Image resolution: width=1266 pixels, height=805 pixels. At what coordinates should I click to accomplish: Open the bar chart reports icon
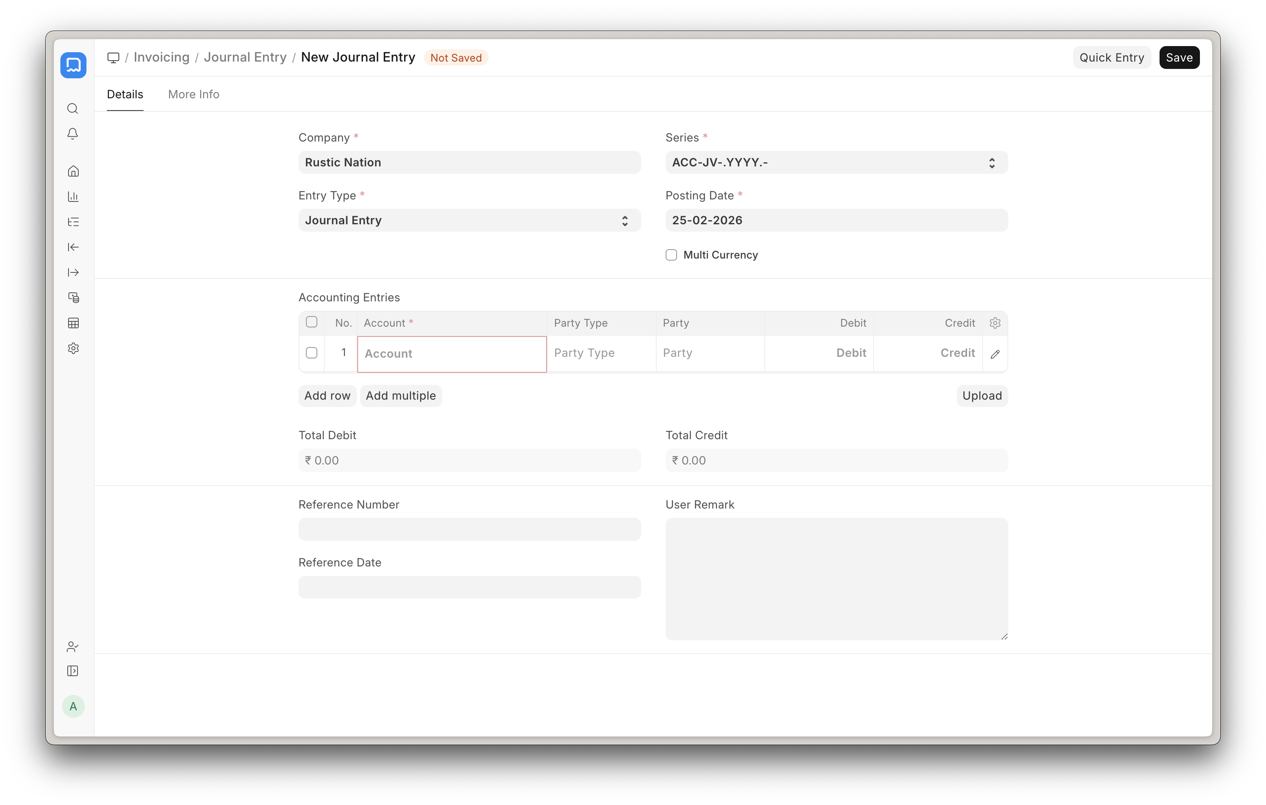[x=73, y=197]
